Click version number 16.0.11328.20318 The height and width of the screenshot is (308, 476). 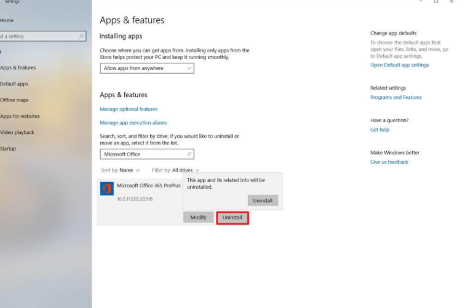[135, 199]
